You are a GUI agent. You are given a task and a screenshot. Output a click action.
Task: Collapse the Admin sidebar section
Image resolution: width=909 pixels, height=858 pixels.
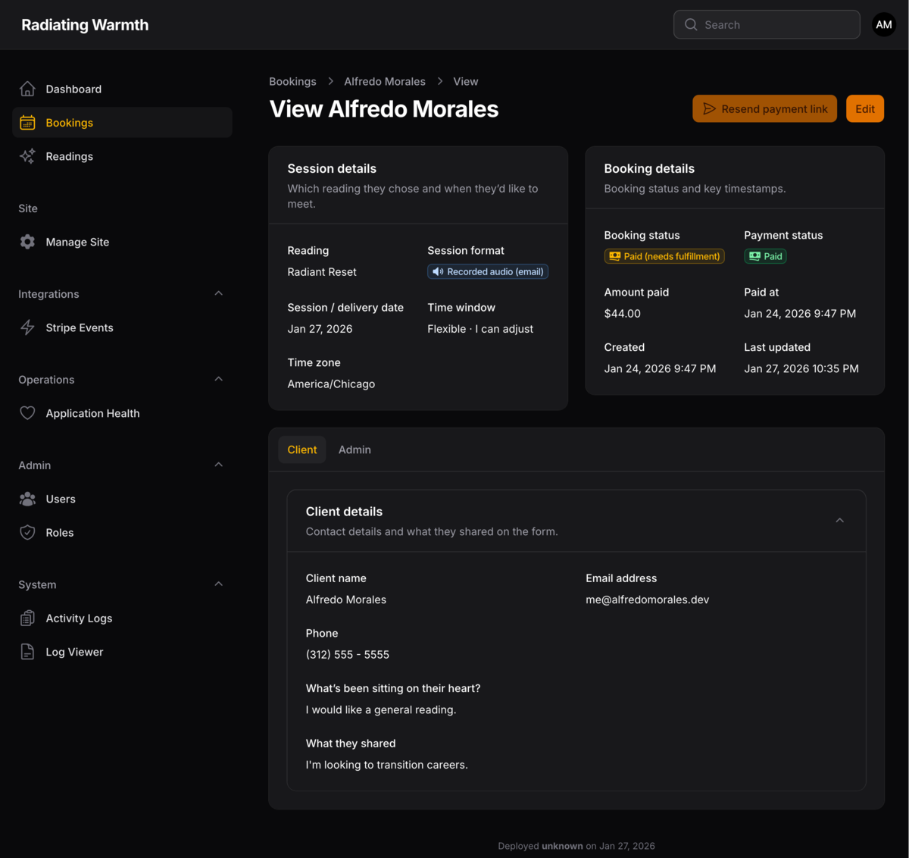[x=218, y=465]
